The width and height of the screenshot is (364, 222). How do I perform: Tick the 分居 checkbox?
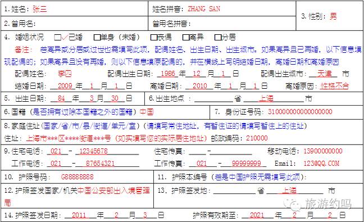(218, 38)
